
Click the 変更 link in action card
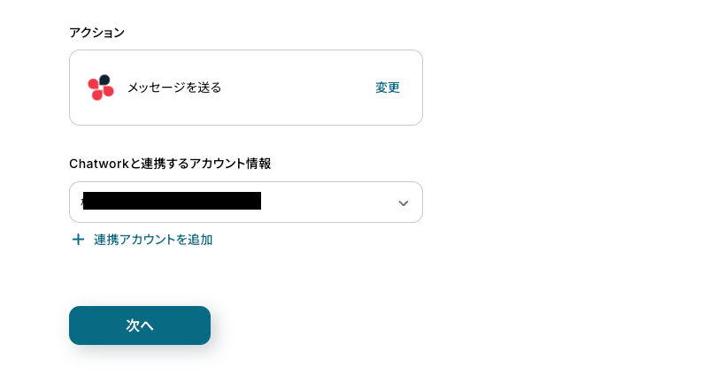click(388, 88)
